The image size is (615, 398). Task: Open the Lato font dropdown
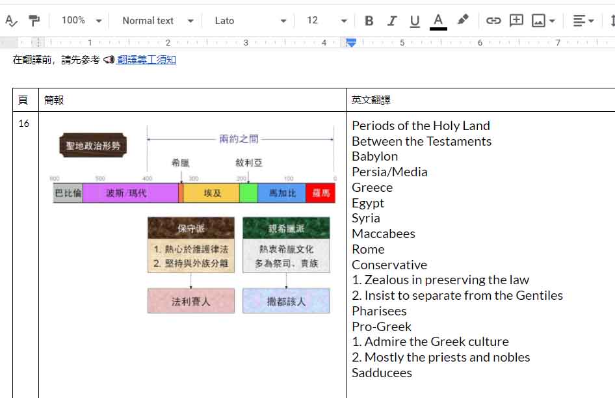coord(250,21)
